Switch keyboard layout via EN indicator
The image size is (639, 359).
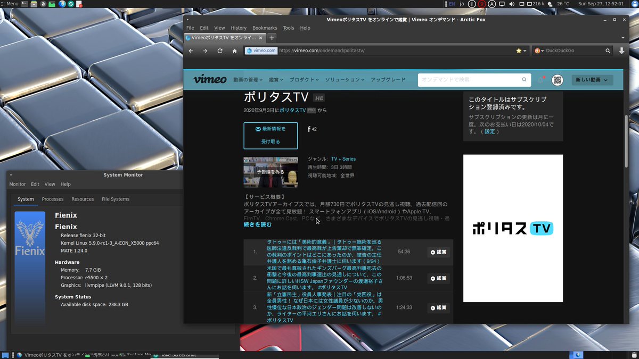452,4
